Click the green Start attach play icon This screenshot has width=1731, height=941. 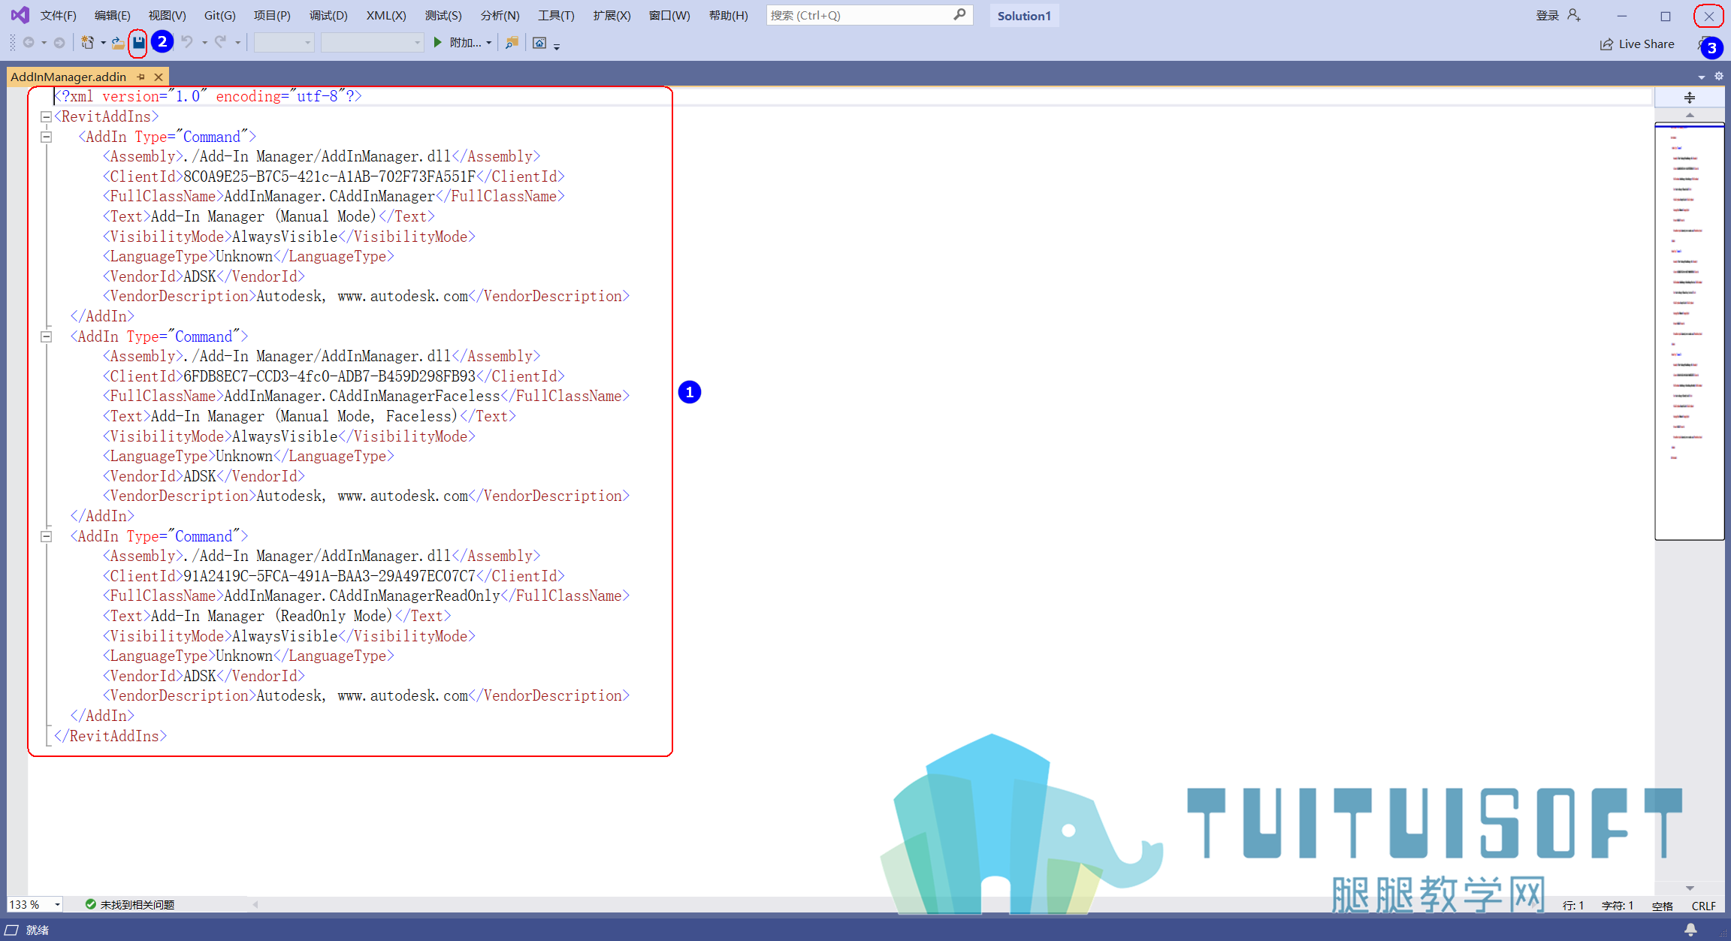coord(438,43)
